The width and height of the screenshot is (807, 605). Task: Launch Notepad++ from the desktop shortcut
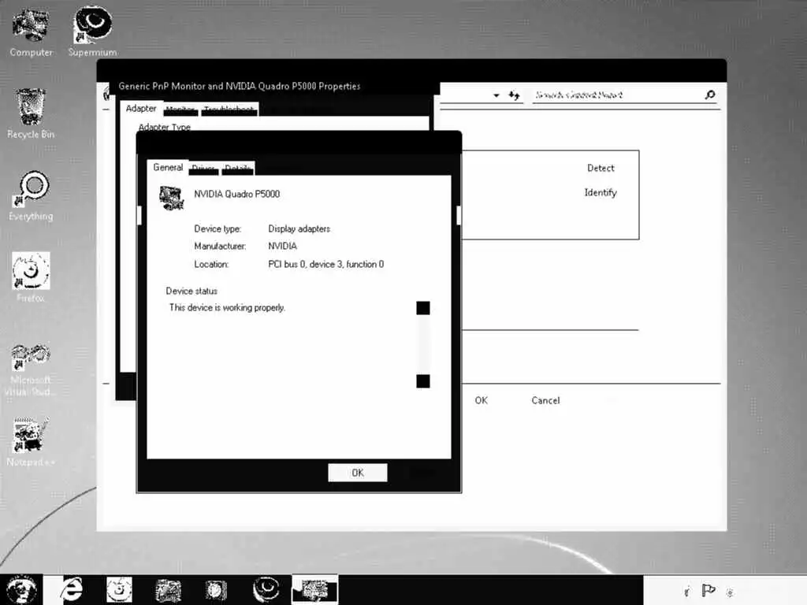coord(31,441)
